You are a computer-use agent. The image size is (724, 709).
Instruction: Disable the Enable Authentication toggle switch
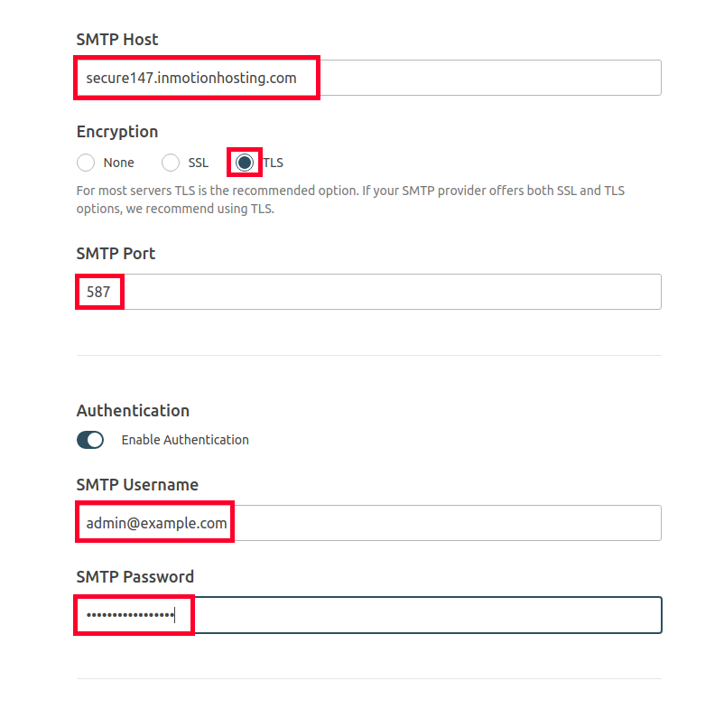90,440
